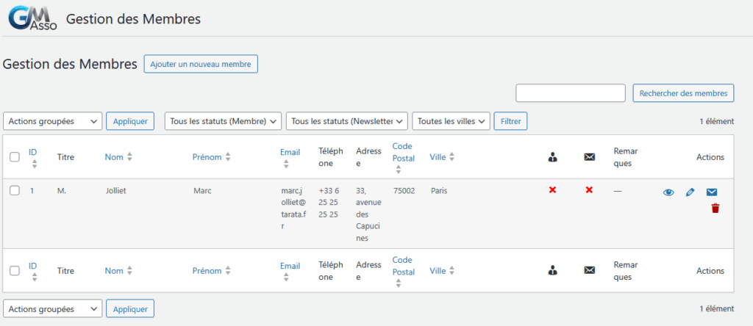
Task: Click newsletter envelope icon in footer header
Action: point(589,270)
